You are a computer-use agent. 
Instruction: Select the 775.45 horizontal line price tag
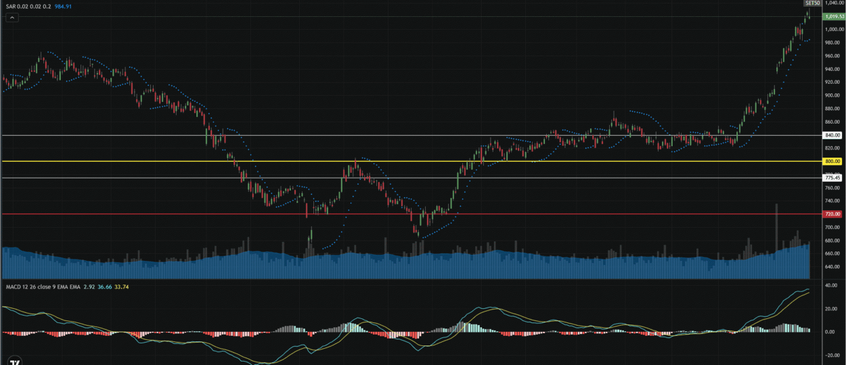(x=832, y=178)
